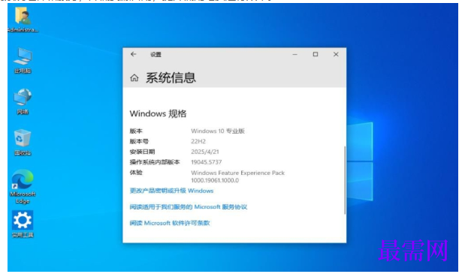The image size is (462, 274).
Task: Open the 此电脑 (This PC) desktop icon
Action: click(x=23, y=60)
